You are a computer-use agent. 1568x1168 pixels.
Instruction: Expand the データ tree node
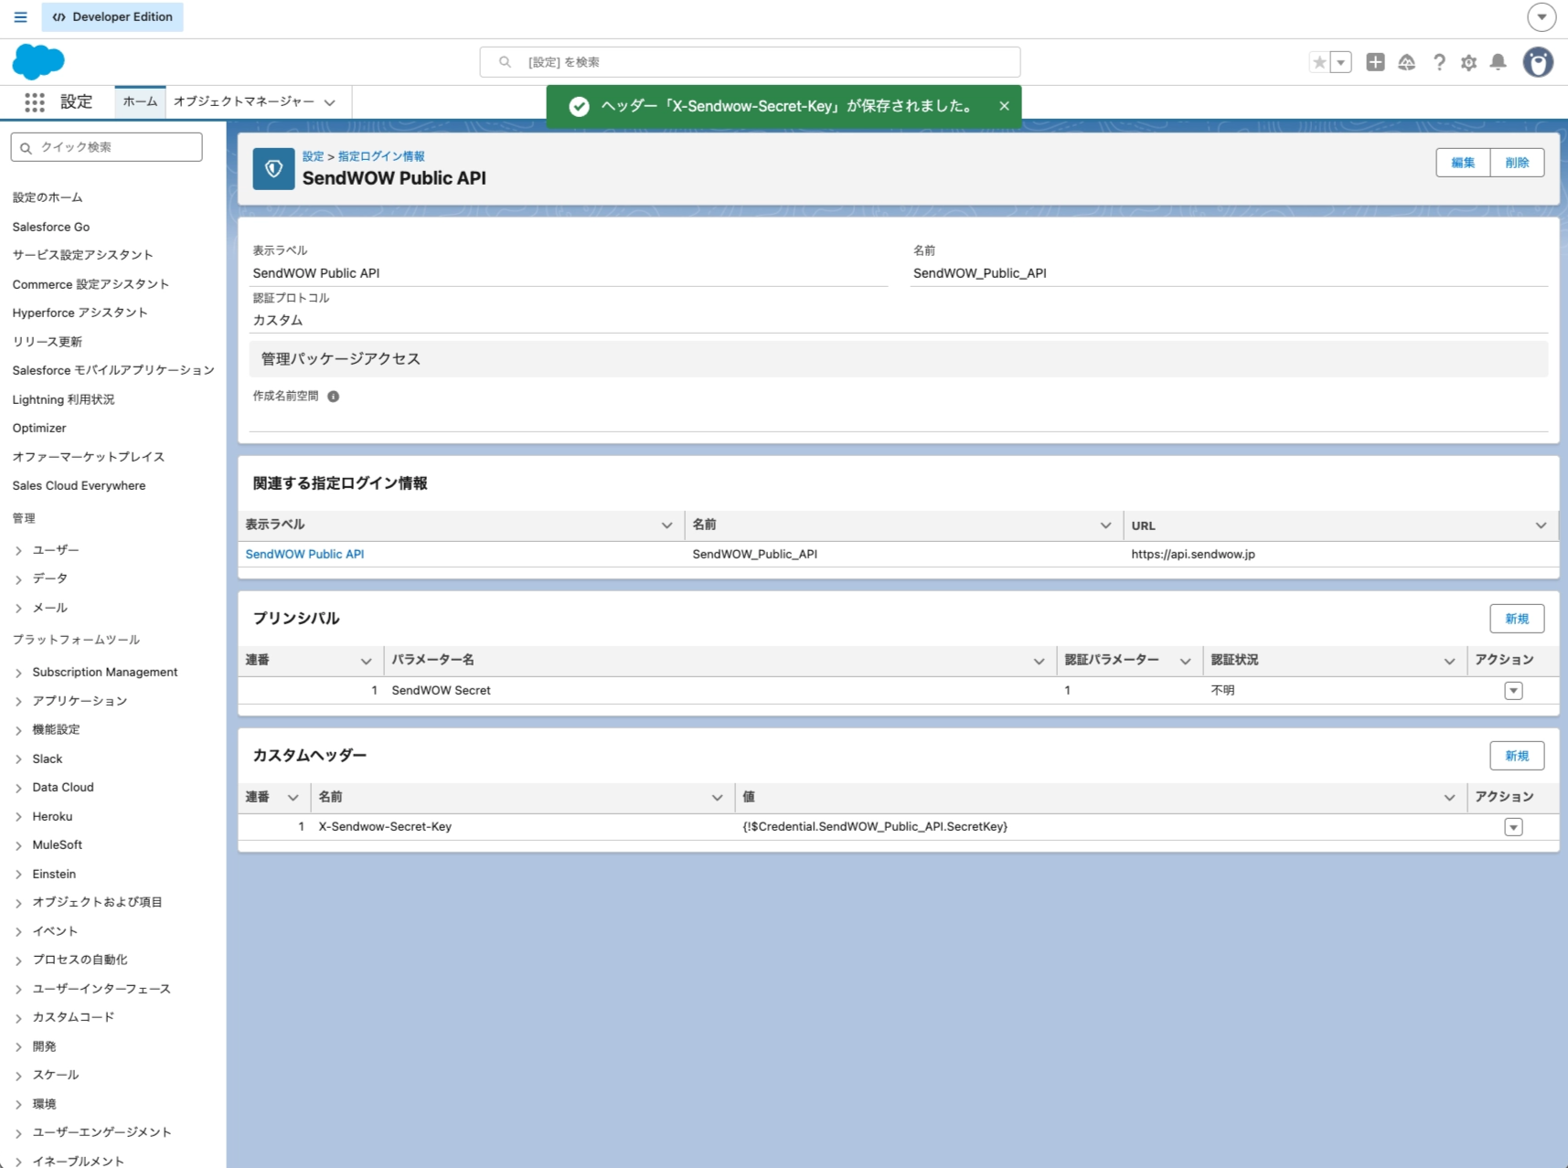18,579
